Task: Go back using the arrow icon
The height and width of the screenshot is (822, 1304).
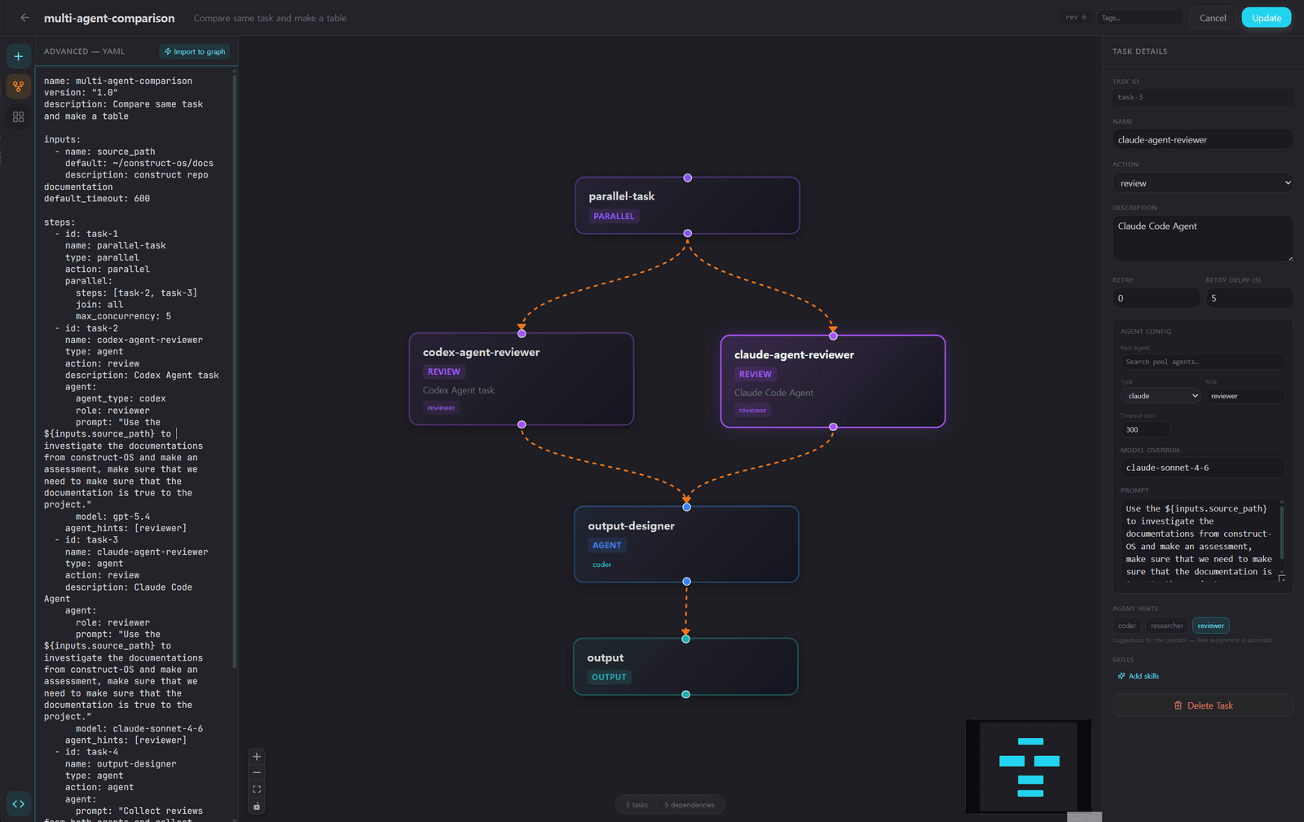Action: point(24,18)
